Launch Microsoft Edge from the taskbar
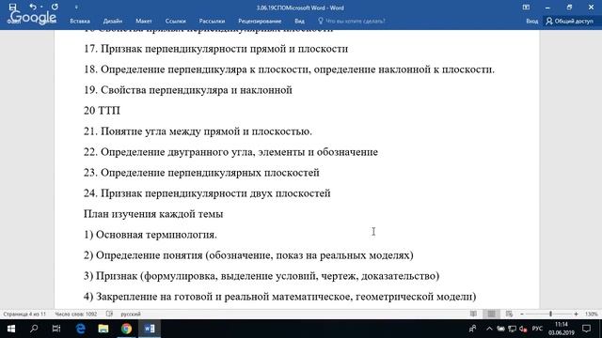The height and width of the screenshot is (338, 602). click(81, 329)
